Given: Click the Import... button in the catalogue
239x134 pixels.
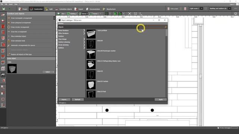Looking at the screenshot, I should (65, 99).
